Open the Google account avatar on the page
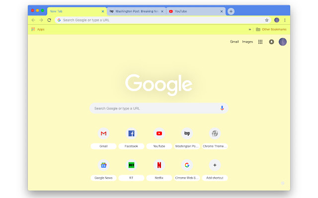 [283, 42]
